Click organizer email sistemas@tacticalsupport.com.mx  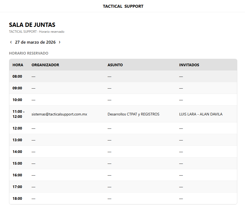pyautogui.click(x=59, y=114)
